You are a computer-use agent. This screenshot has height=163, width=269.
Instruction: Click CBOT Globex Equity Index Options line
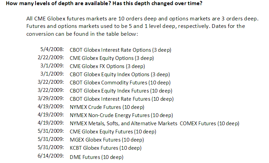click(120, 75)
